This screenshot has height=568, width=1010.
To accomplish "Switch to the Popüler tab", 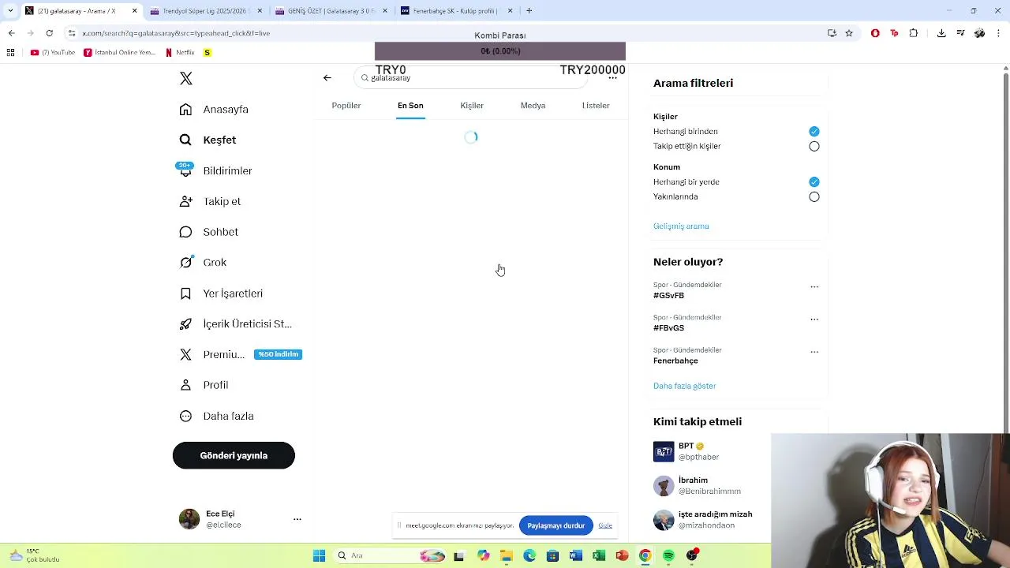I will (346, 106).
